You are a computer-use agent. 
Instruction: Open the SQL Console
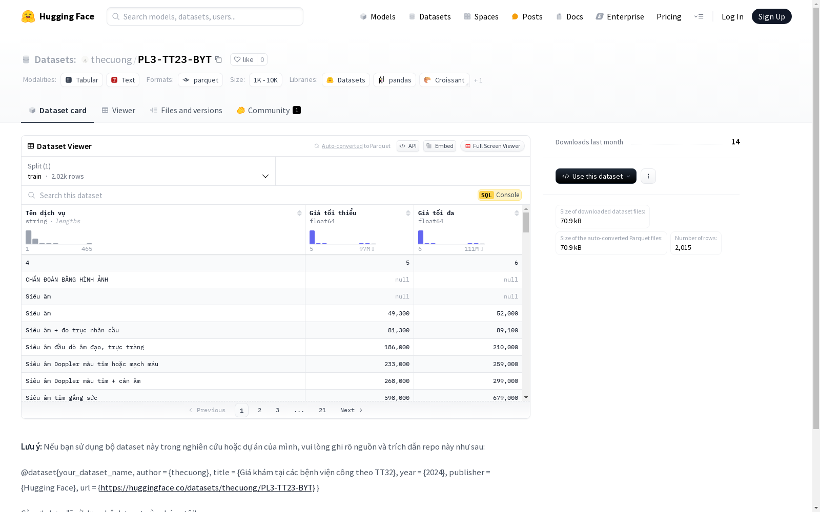[500, 195]
